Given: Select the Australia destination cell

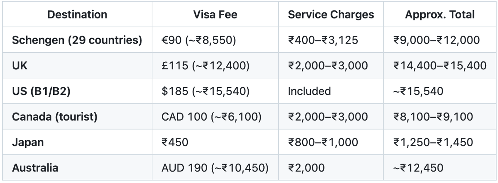Looking at the screenshot, I should [x=77, y=168].
